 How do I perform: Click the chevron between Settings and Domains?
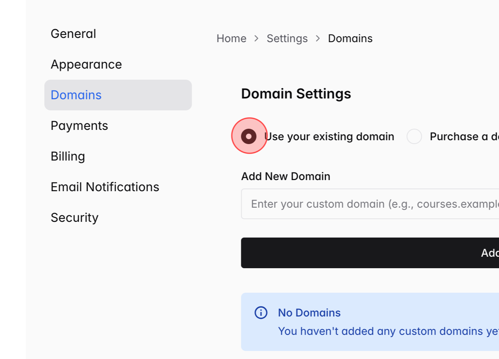pyautogui.click(x=318, y=38)
